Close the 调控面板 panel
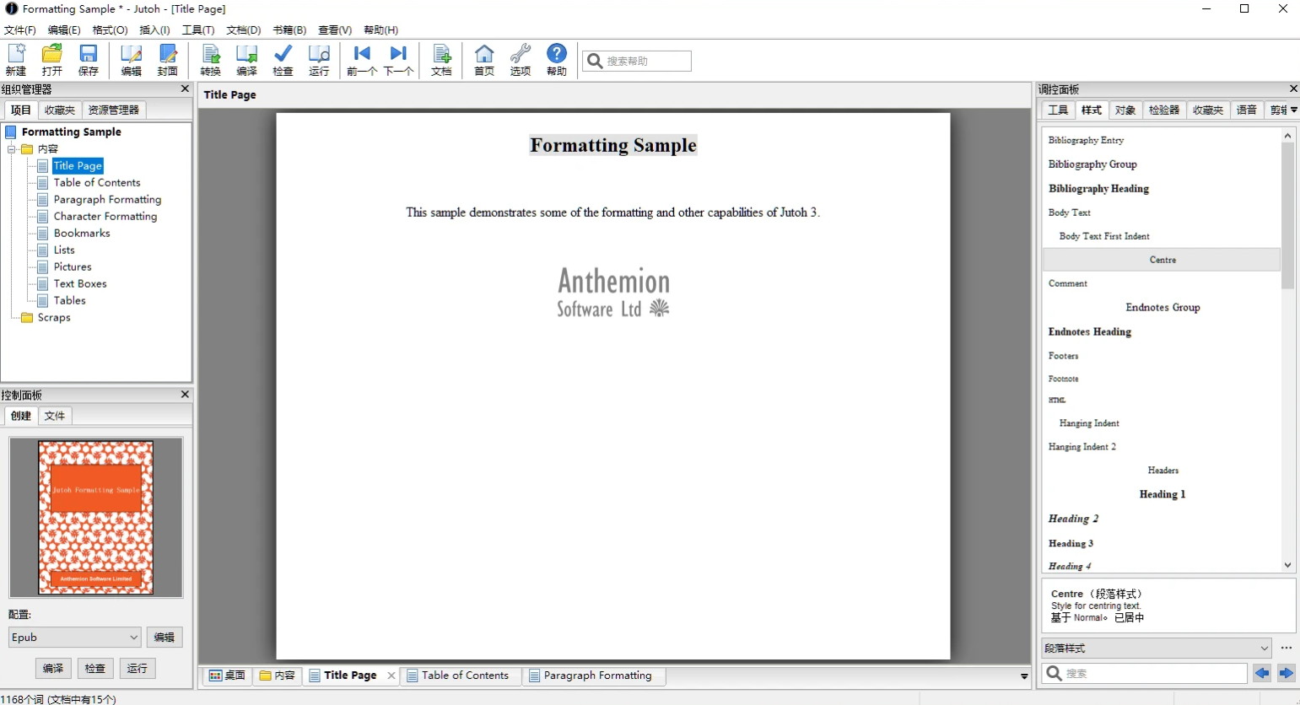 (x=1293, y=89)
